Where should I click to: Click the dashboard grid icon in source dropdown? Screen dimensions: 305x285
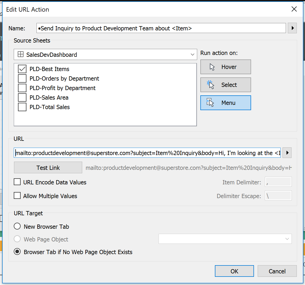(x=21, y=54)
